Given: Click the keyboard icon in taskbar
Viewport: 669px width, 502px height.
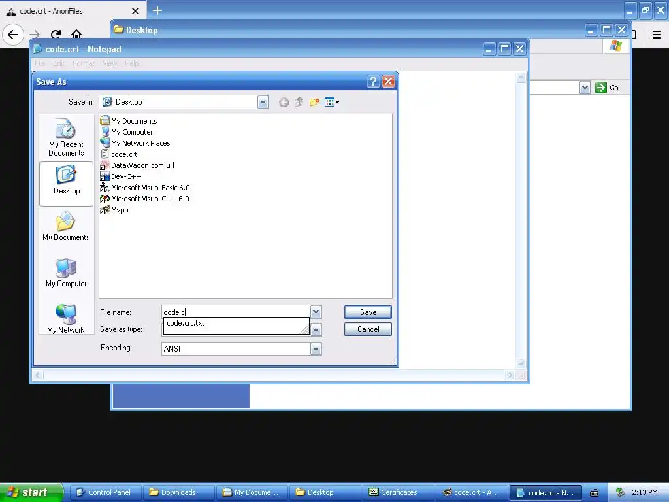Looking at the screenshot, I should [x=595, y=493].
